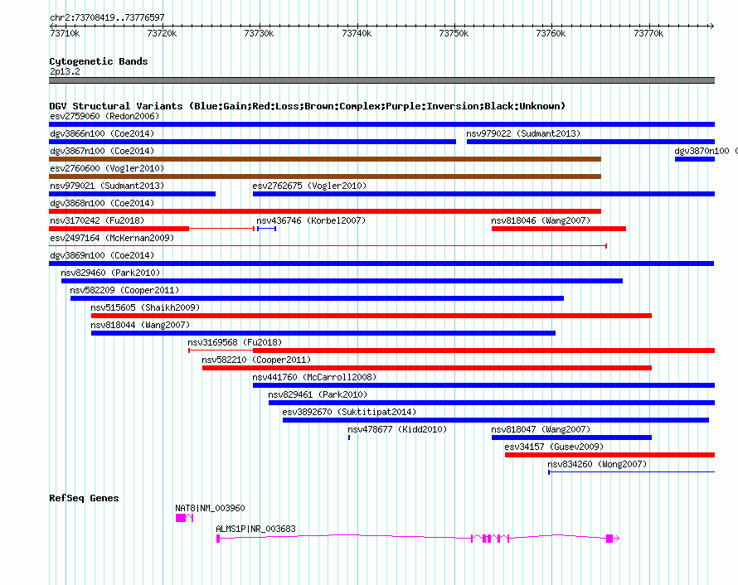Click the 73710k ruler tick label
Screen dimensions: 738x585
pos(65,33)
